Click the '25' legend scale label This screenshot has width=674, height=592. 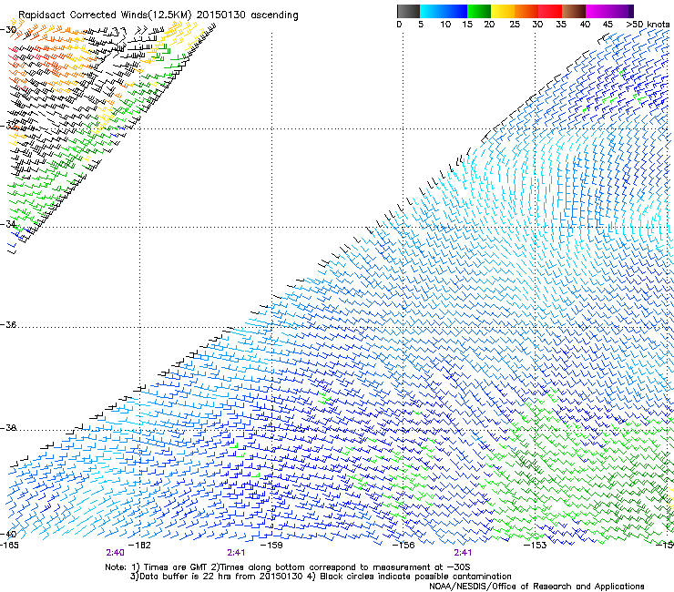point(515,25)
